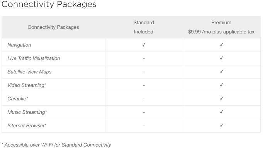Click the Music Streaming feature label
The image size is (265, 150).
pos(27,112)
